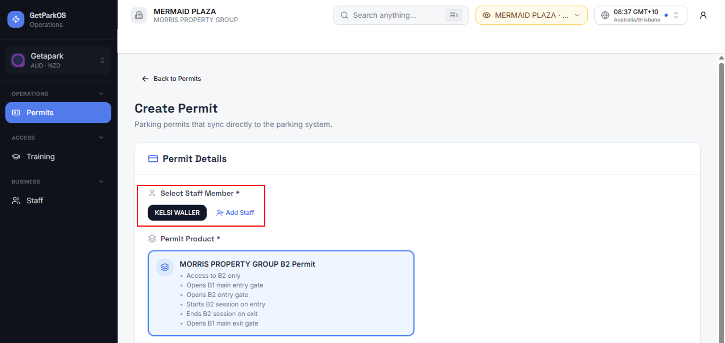Click the Add Staff link
725x343 pixels.
235,212
